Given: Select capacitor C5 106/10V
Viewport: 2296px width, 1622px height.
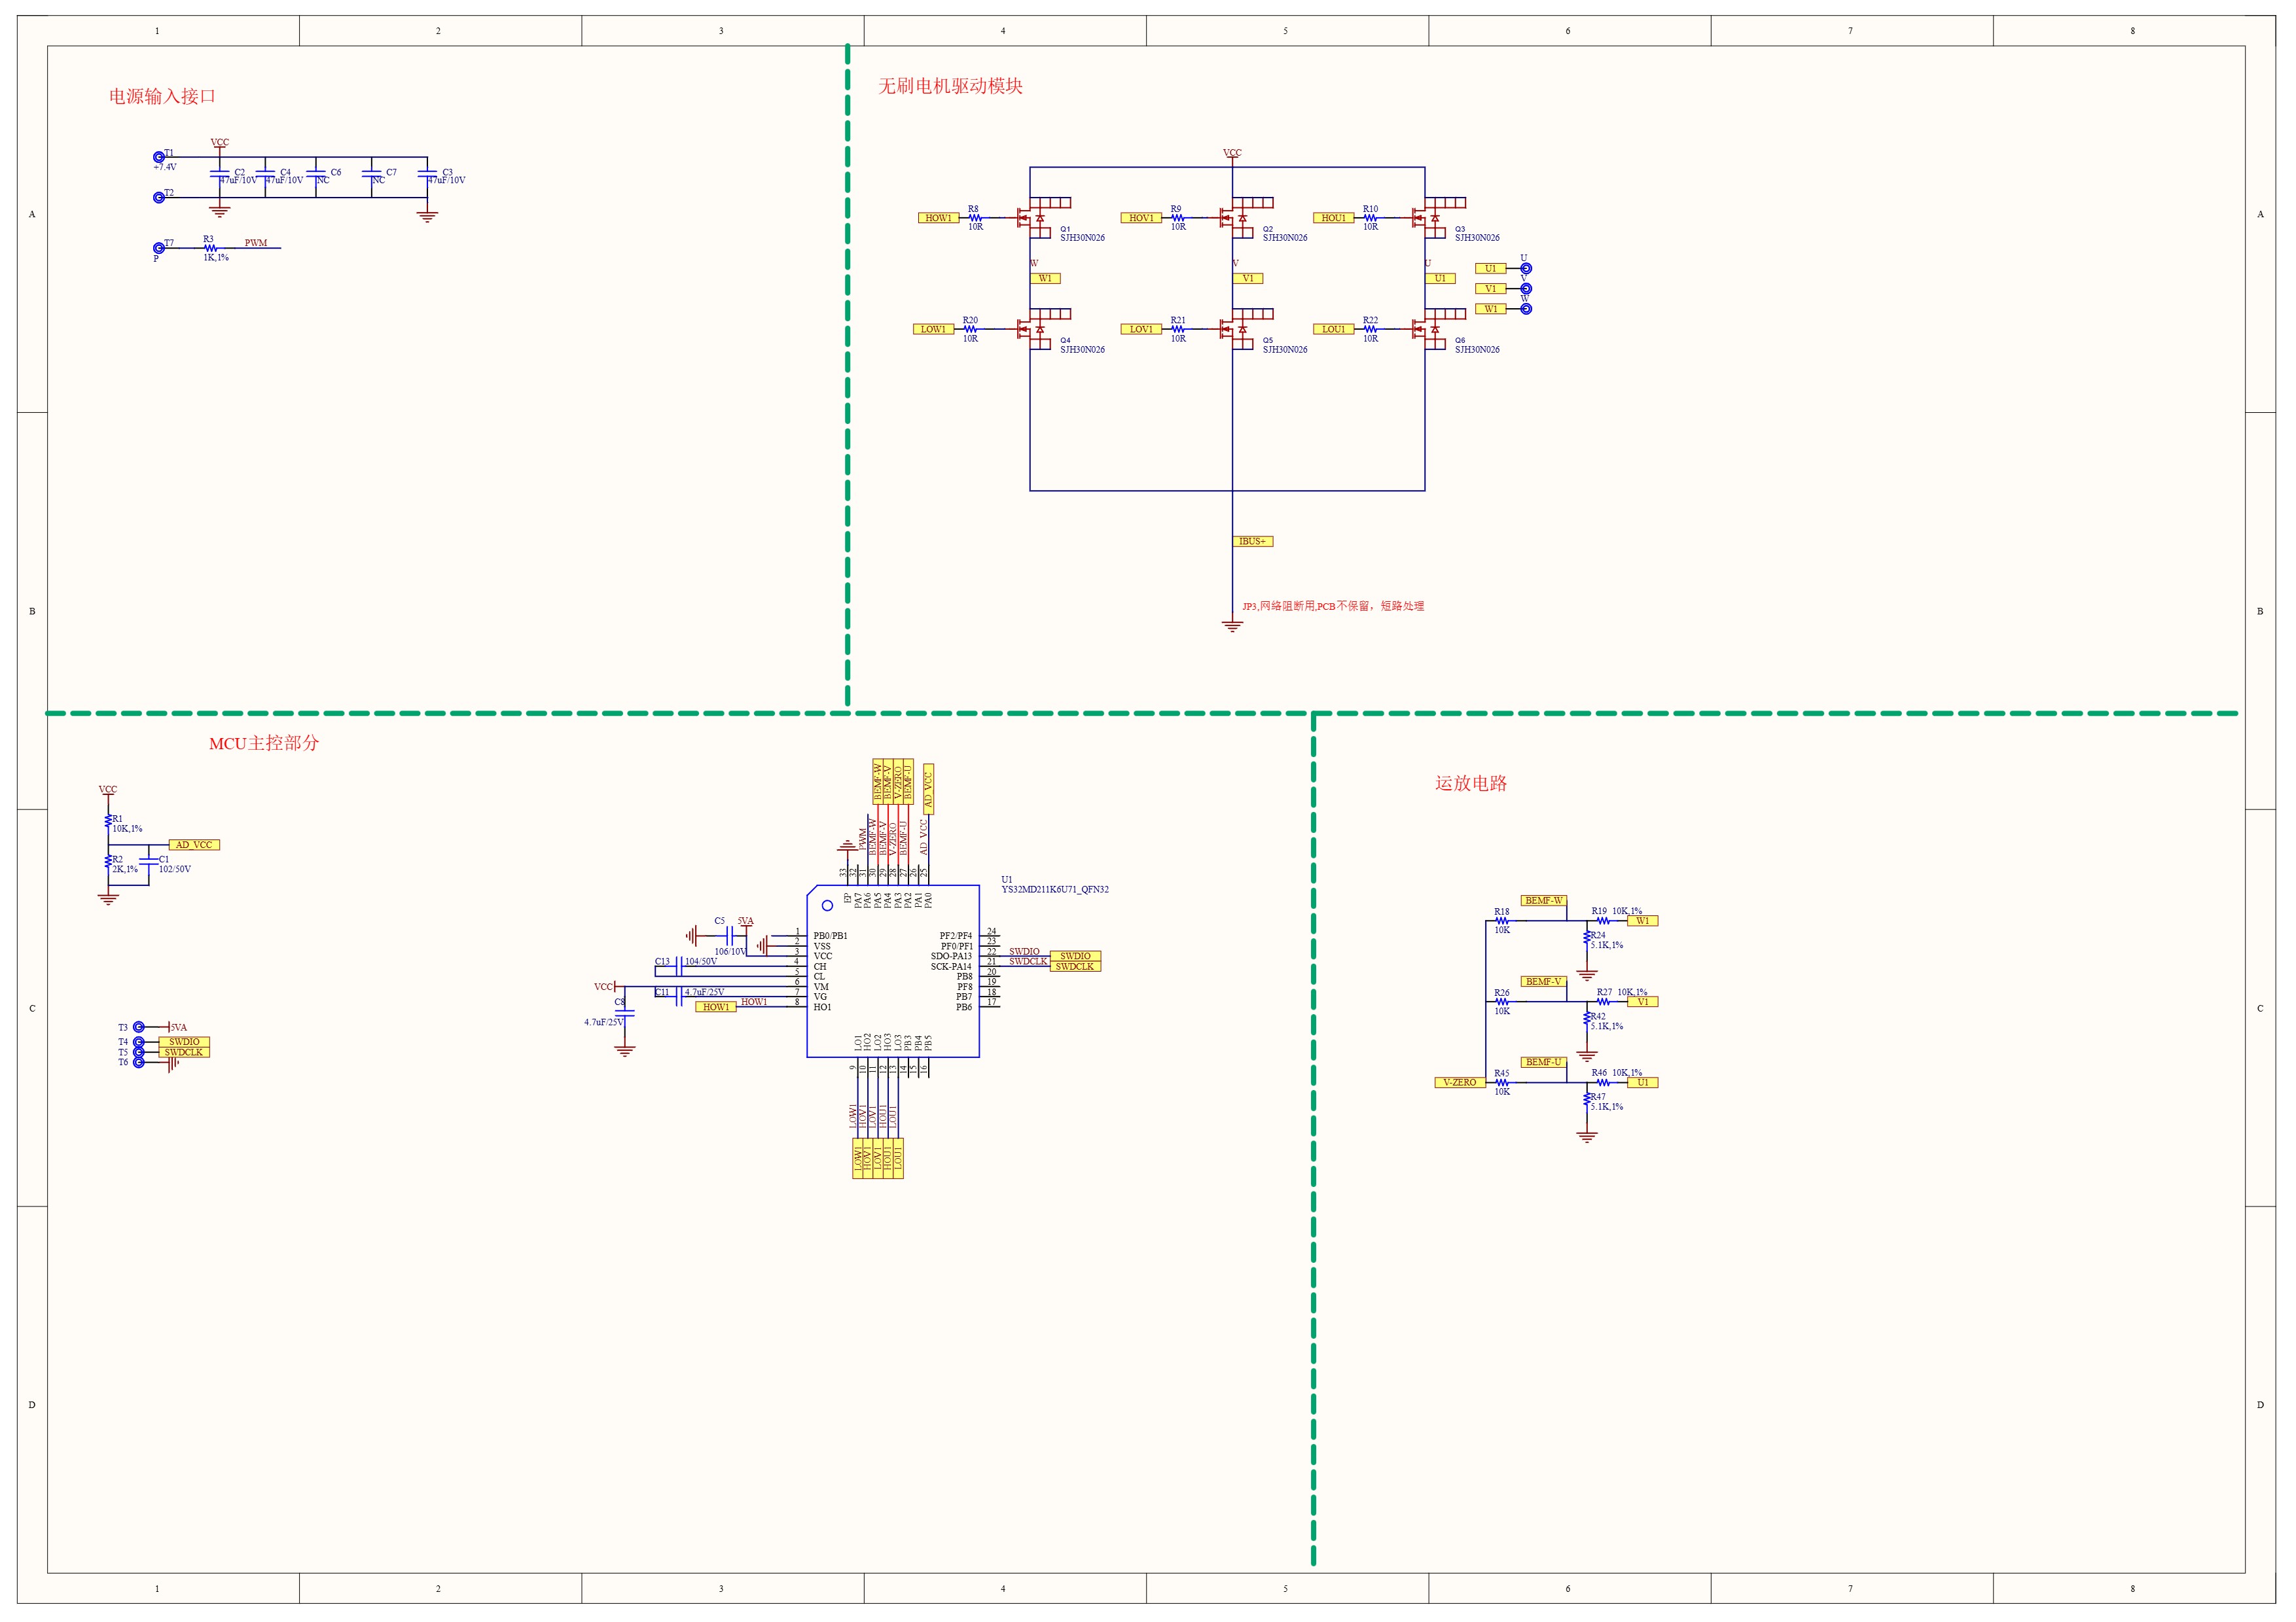Looking at the screenshot, I should click(x=731, y=936).
